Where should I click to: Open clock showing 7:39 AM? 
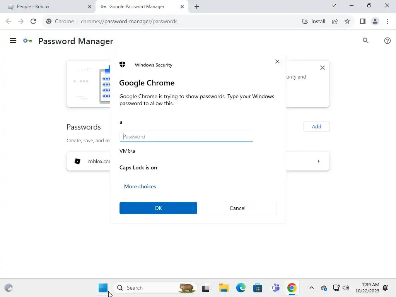[x=367, y=288]
